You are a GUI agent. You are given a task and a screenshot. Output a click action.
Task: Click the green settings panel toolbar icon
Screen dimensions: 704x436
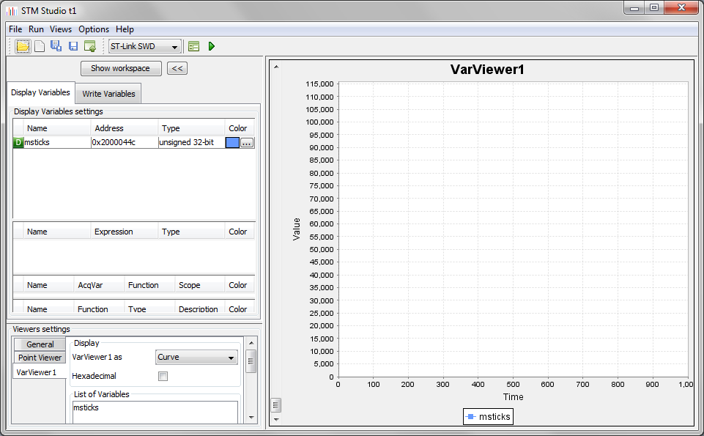[x=193, y=46]
